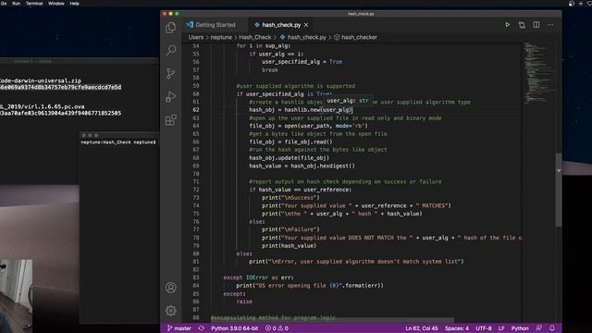This screenshot has height=333, width=592.
Task: Click the master branch in status bar
Action: coord(179,328)
